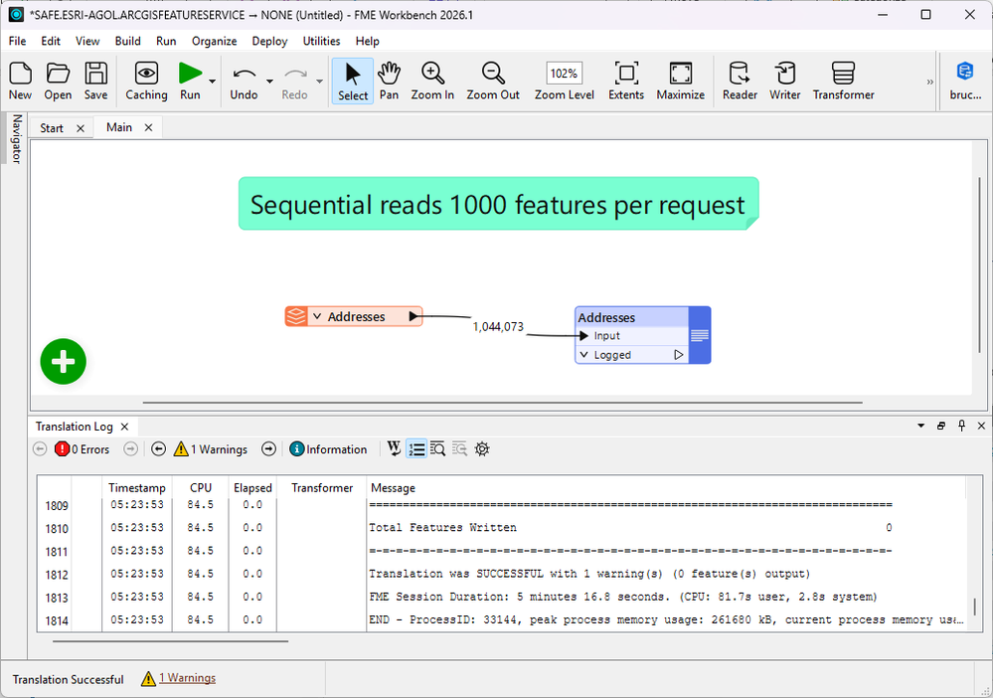Create a new workspace with New icon
Image resolution: width=993 pixels, height=698 pixels.
[20, 82]
